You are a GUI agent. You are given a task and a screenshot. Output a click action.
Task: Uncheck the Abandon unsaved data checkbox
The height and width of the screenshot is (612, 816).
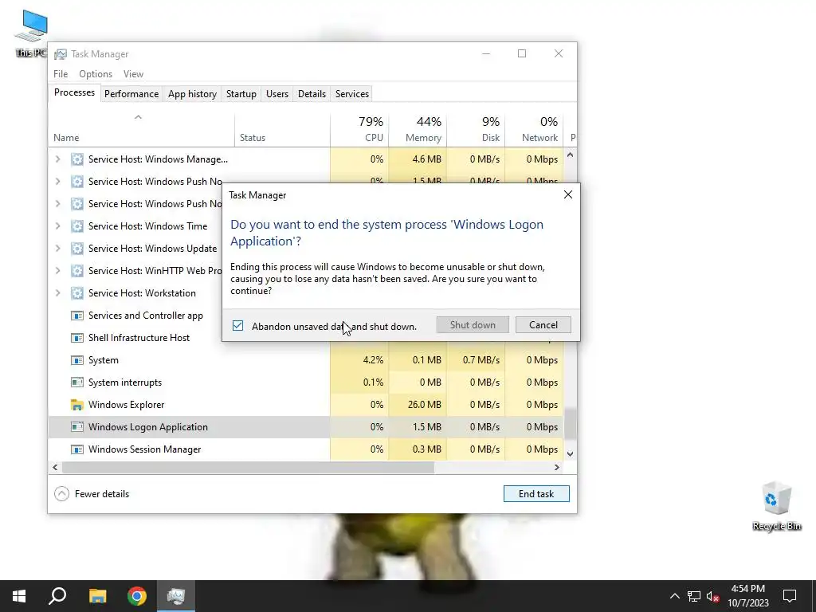tap(237, 326)
